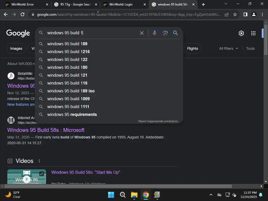The width and height of the screenshot is (268, 201).
Task: Filter results by Flights
Action: (x=192, y=48)
